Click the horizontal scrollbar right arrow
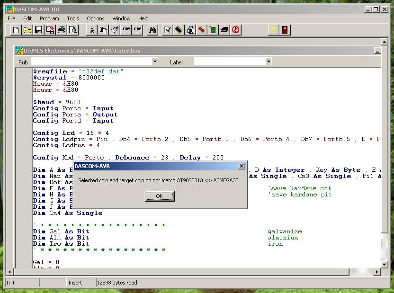Viewport: 394px width, 293px height. click(x=377, y=272)
